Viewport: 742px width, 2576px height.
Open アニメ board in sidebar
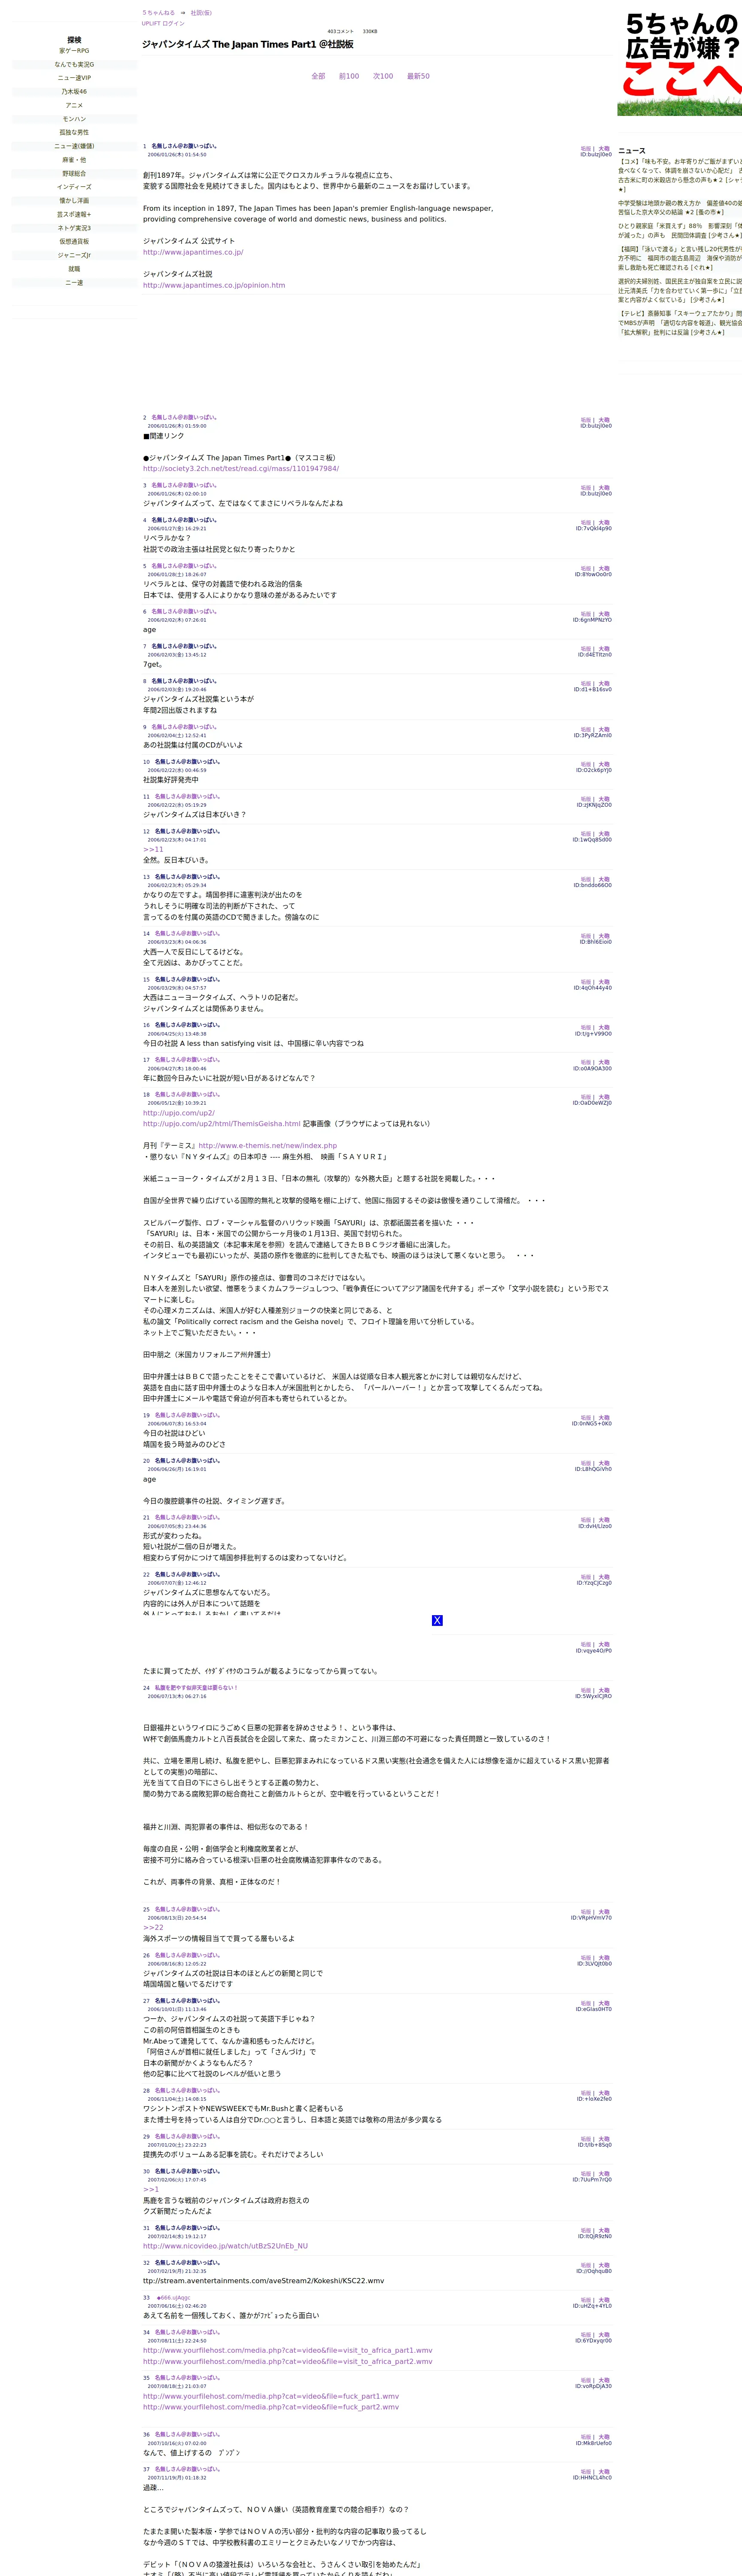tap(74, 105)
